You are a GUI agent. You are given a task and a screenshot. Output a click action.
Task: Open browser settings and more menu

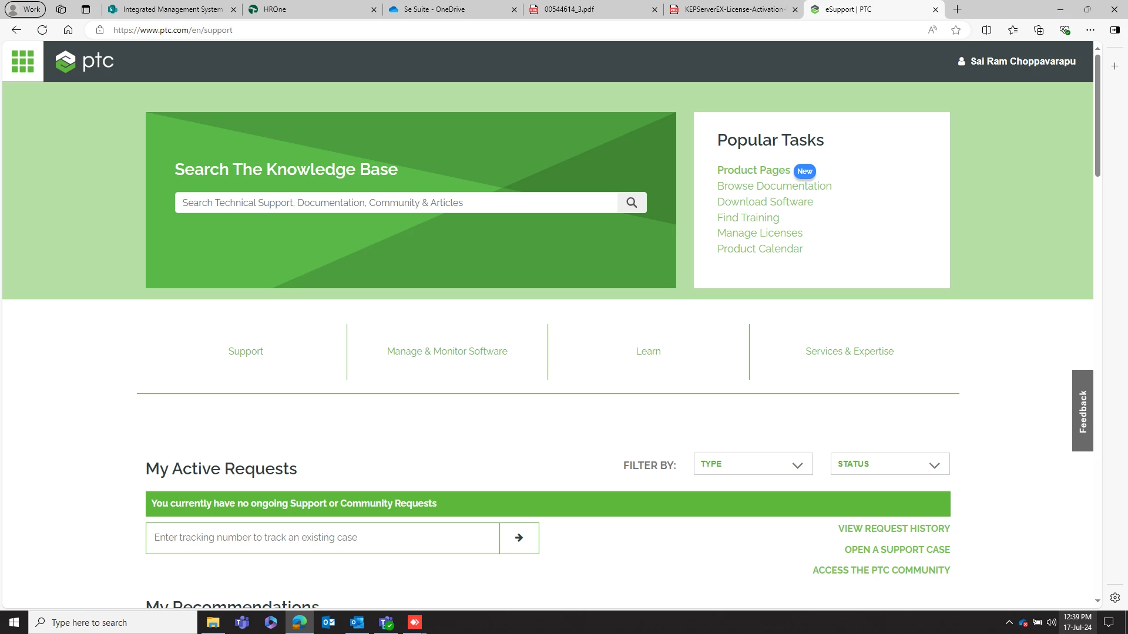pos(1090,30)
